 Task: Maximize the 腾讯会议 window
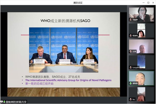point(148,3)
